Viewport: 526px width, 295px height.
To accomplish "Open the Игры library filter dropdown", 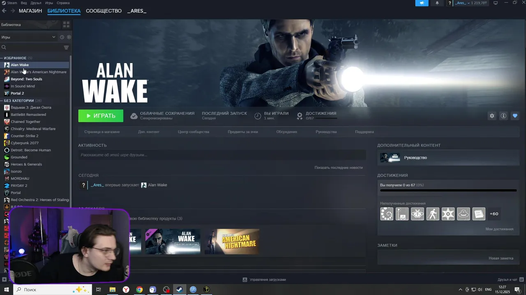I will click(x=28, y=37).
